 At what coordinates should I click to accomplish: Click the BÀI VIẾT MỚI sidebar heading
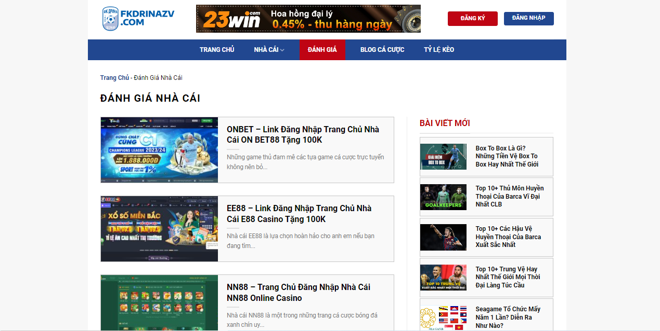pyautogui.click(x=445, y=123)
